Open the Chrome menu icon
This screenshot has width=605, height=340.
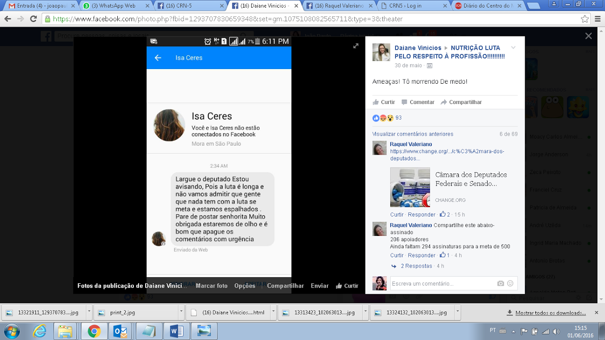click(x=597, y=19)
